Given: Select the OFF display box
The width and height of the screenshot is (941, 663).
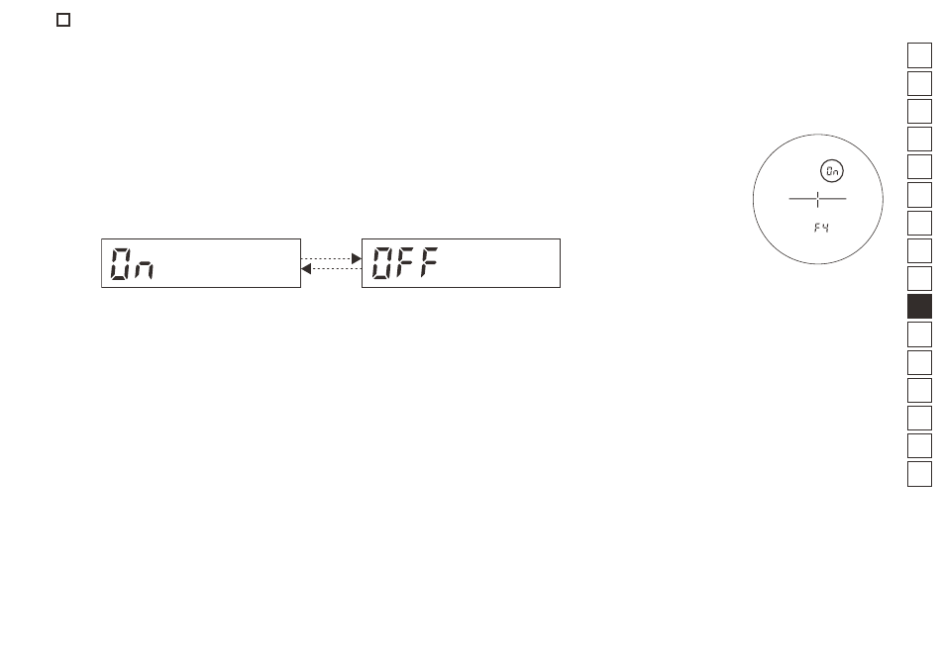Looking at the screenshot, I should (461, 263).
